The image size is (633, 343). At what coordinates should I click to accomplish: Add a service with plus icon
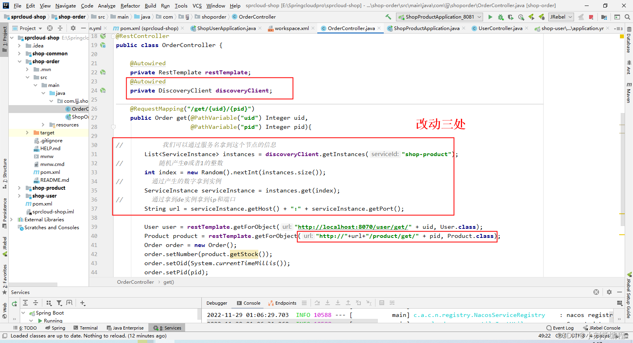[x=82, y=303]
